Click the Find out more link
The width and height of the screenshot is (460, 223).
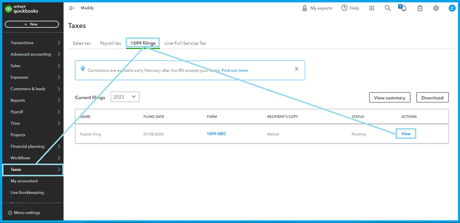click(x=235, y=71)
